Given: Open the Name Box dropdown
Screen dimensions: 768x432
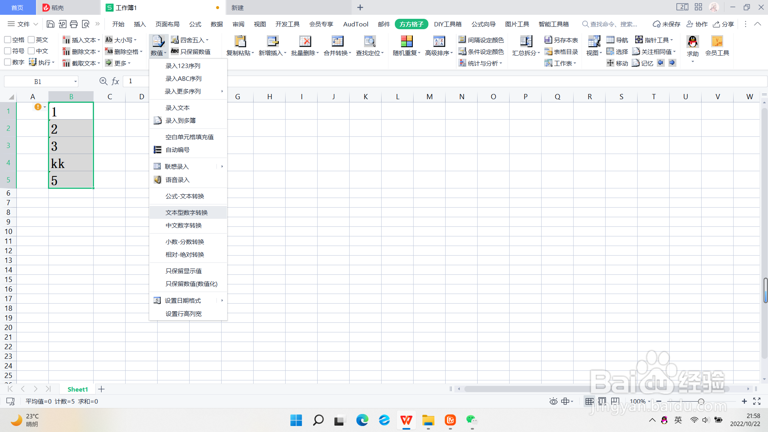Looking at the screenshot, I should pyautogui.click(x=75, y=81).
